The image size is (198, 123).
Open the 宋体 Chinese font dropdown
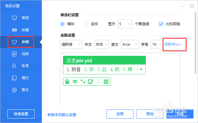(102, 44)
